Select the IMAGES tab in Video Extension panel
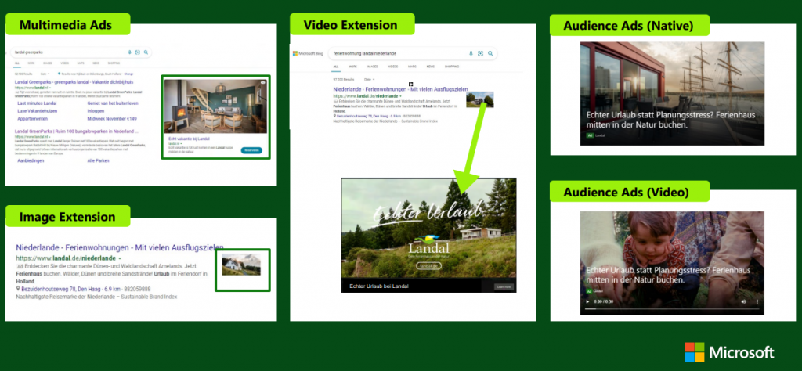The width and height of the screenshot is (802, 371). click(x=372, y=67)
